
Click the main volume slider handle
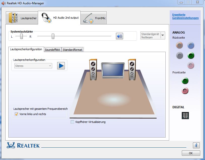click(53, 36)
